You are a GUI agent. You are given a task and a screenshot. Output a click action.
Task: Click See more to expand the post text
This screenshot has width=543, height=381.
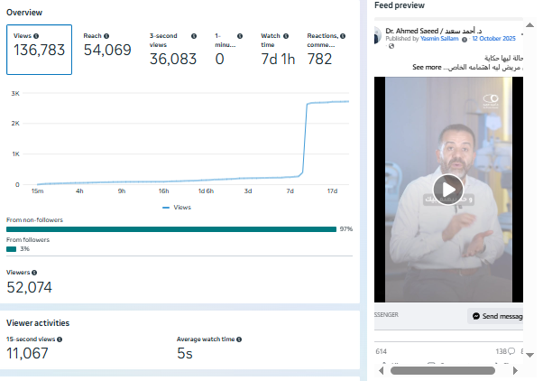click(427, 67)
